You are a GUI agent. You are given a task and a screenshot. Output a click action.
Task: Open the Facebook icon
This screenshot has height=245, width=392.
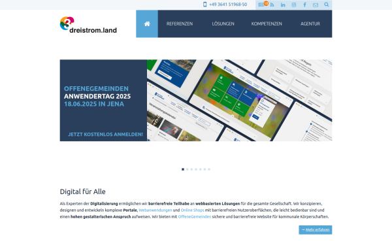coord(304,5)
